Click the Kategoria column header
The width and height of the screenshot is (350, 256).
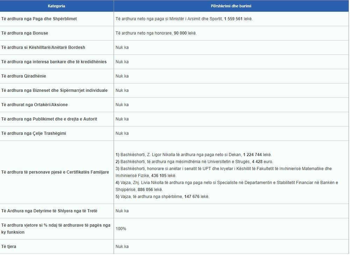56,6
